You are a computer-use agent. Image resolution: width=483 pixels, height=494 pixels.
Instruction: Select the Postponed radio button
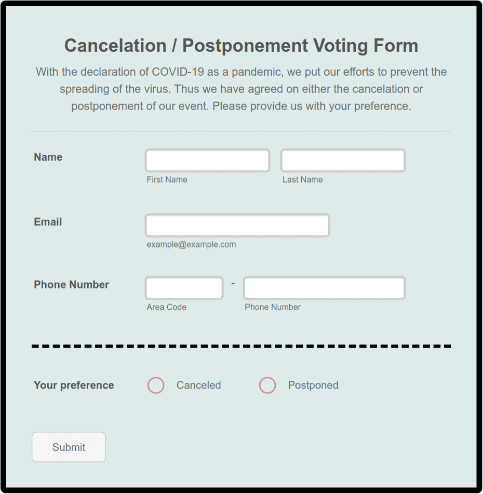click(267, 385)
